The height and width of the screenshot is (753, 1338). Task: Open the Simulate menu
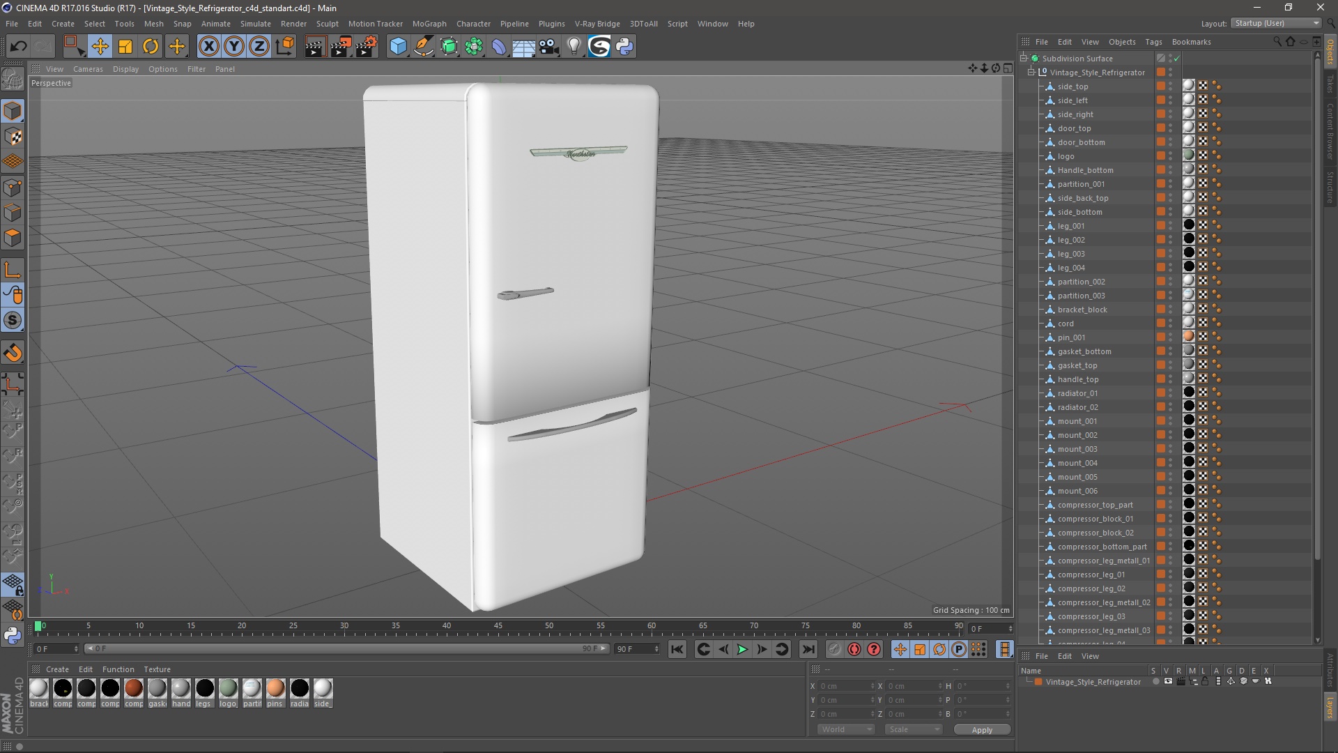click(256, 24)
